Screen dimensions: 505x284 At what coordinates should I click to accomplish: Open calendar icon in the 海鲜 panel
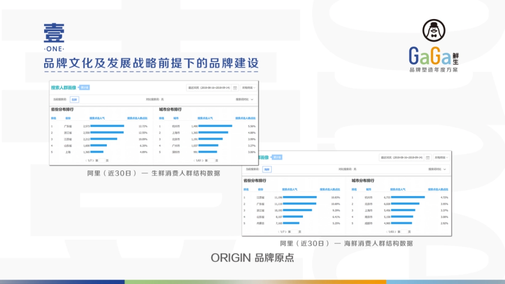[428, 157]
